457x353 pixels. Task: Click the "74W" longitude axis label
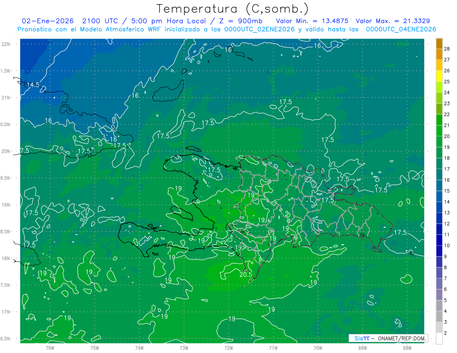139,348
